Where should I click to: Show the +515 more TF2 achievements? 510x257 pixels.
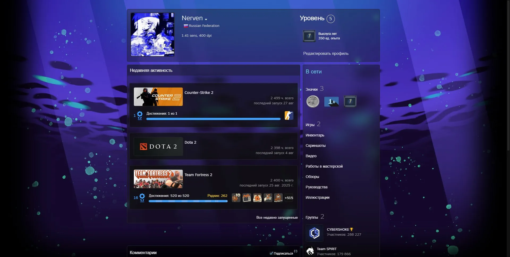pos(289,198)
